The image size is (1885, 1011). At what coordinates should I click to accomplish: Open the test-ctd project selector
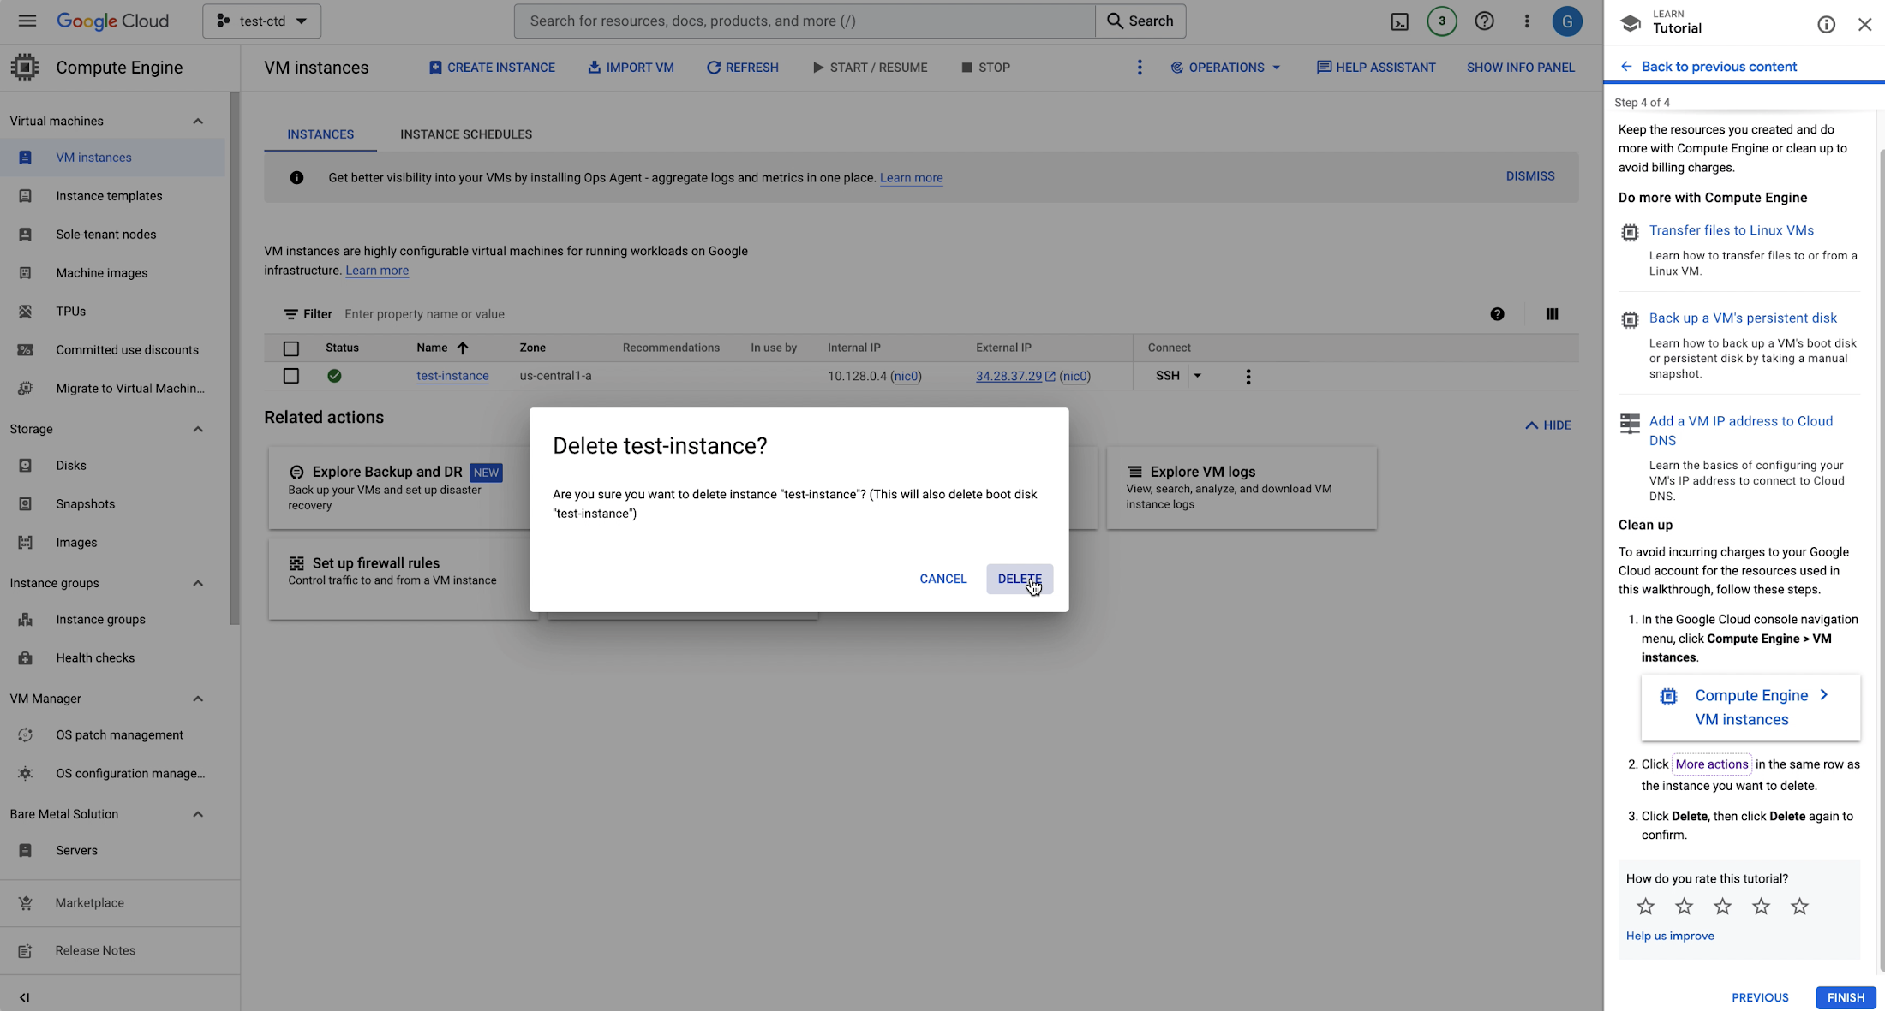[x=261, y=21]
